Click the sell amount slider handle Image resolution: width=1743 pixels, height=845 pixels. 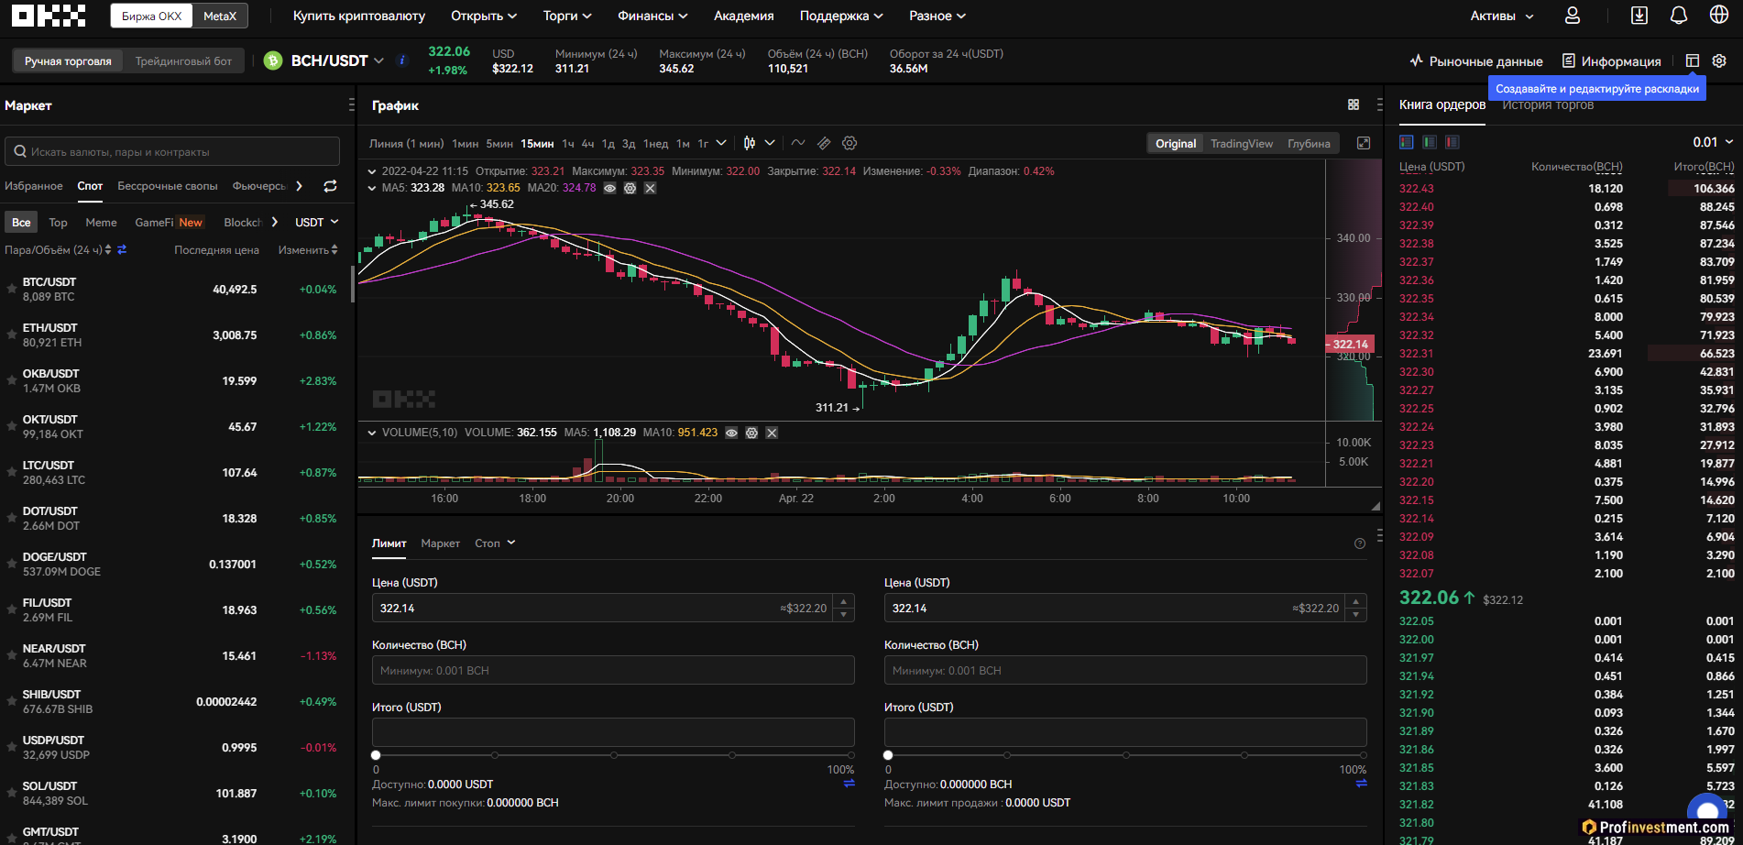point(888,755)
